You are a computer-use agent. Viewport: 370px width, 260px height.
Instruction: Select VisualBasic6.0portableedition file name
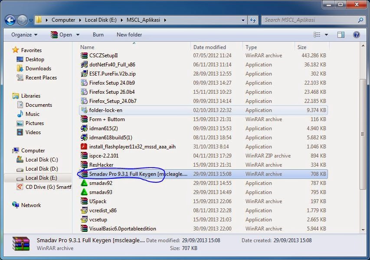click(x=122, y=229)
